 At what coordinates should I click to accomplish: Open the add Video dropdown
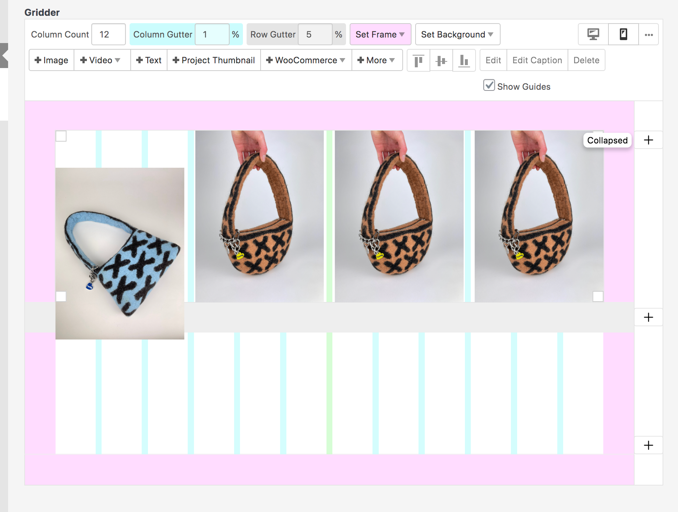pyautogui.click(x=100, y=60)
